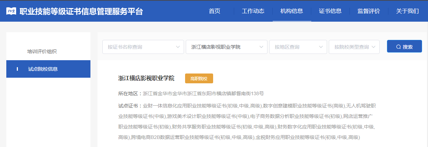
Task: Click text 游戏美术设计职业技能等级证书(中级)
Action: click(x=208, y=116)
